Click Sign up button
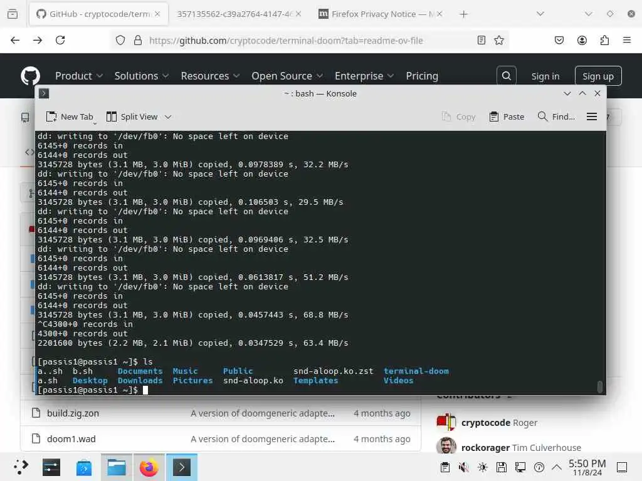This screenshot has width=642, height=481. (x=598, y=76)
